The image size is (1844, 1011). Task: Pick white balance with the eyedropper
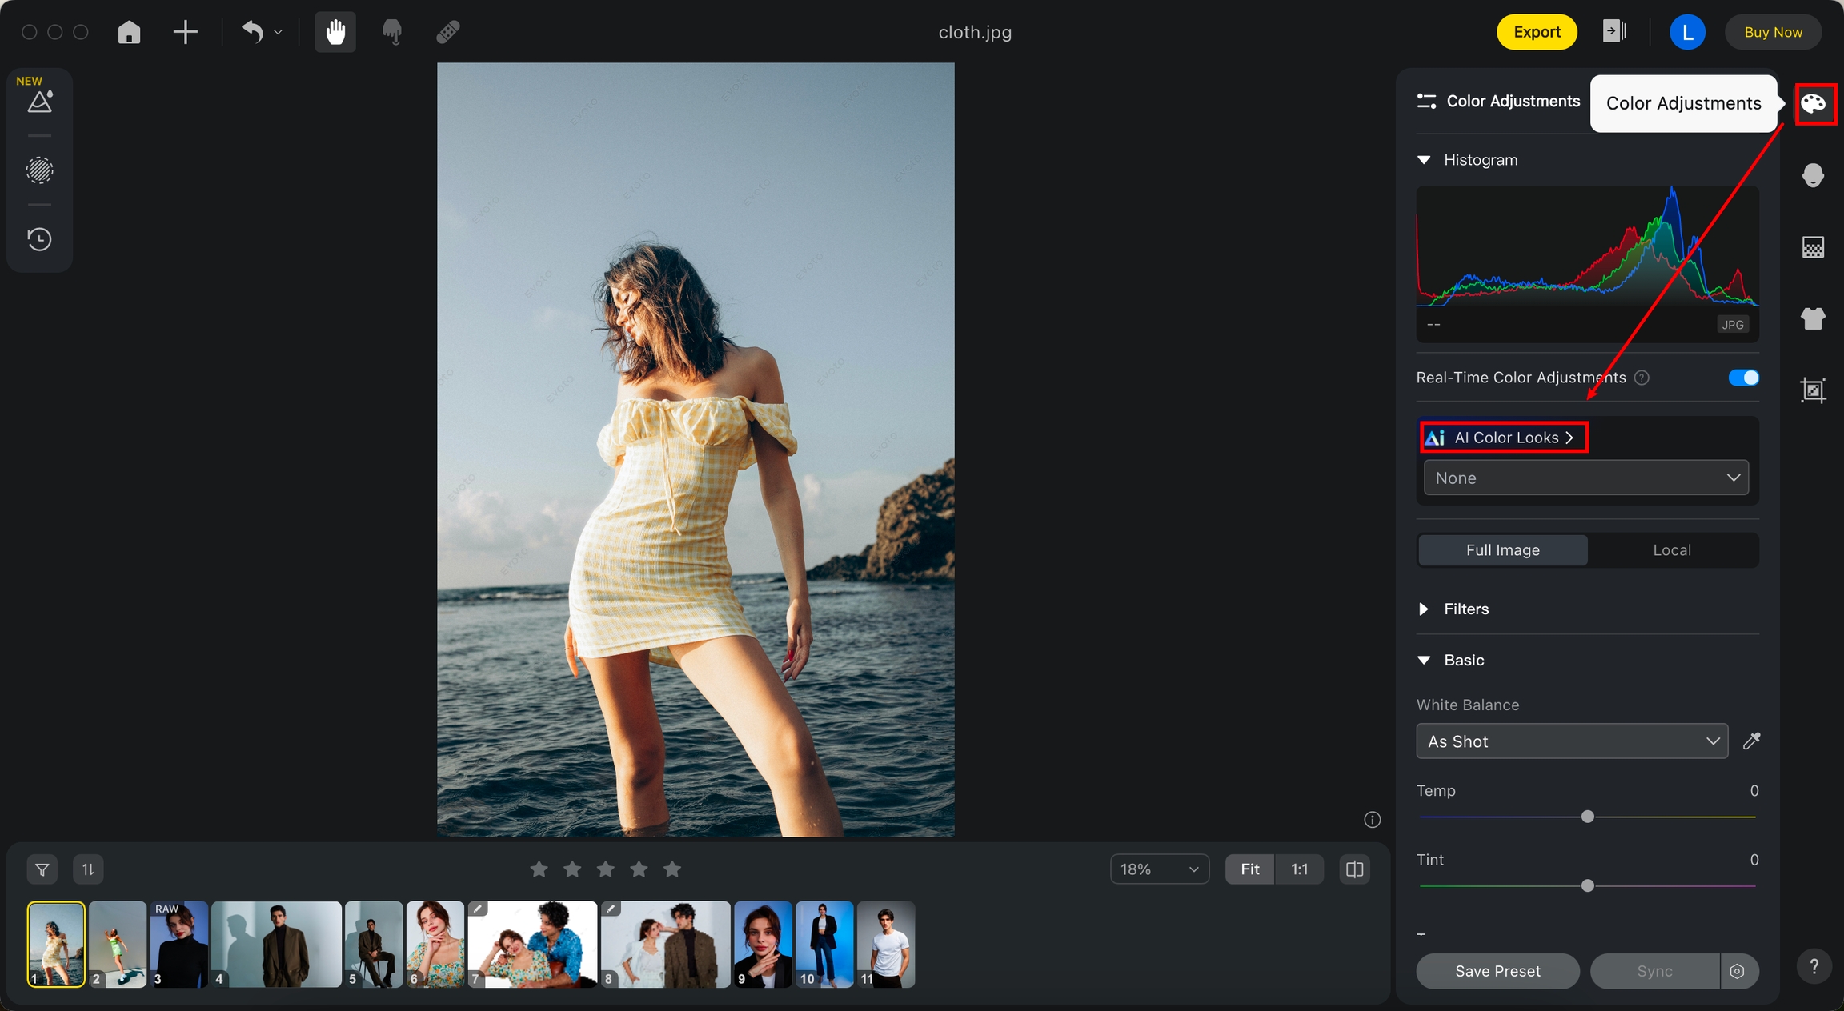tap(1751, 741)
